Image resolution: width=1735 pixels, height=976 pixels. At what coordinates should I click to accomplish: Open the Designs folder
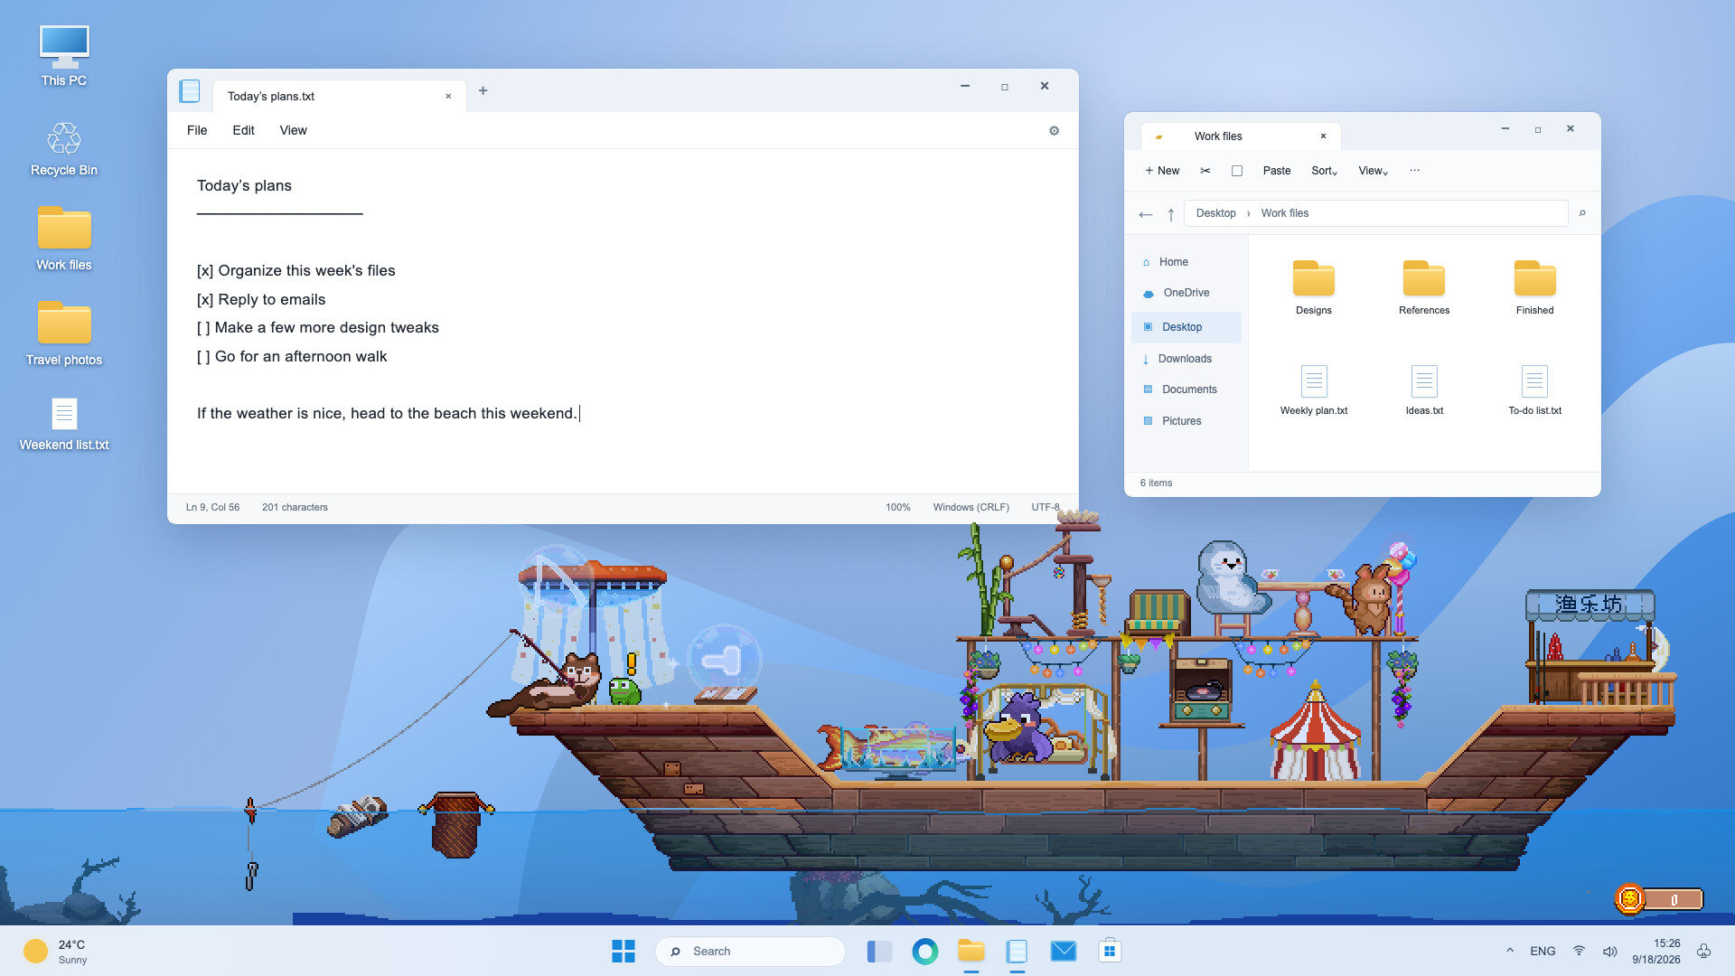(1314, 287)
